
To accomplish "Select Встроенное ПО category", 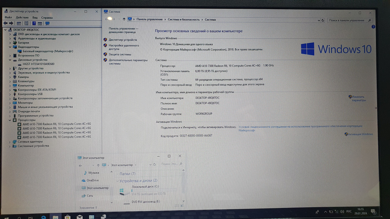I will (x=28, y=56).
